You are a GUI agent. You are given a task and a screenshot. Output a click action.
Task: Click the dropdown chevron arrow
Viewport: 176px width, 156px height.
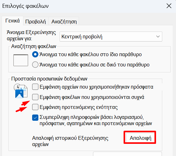tap(158, 37)
